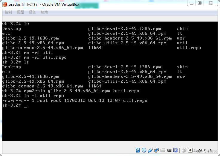Viewport: 220px width, 156px height.
Task: Click 'util.repo' in the first ls output
Action: (x=189, y=48)
